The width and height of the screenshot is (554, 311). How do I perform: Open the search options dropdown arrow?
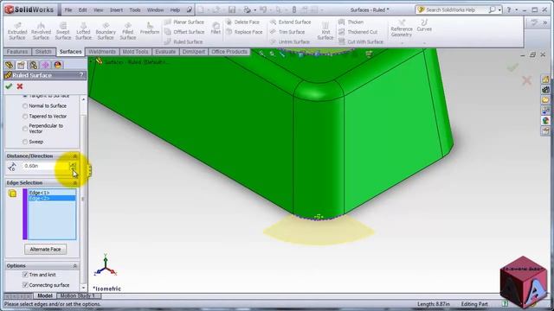499,10
